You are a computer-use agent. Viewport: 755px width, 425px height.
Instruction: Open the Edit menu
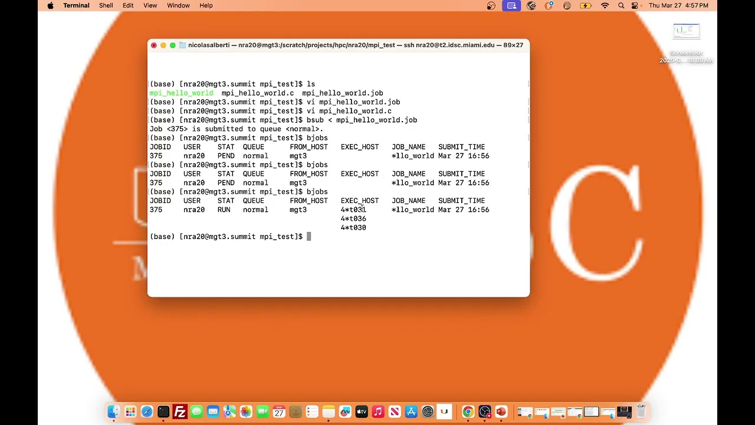128,5
